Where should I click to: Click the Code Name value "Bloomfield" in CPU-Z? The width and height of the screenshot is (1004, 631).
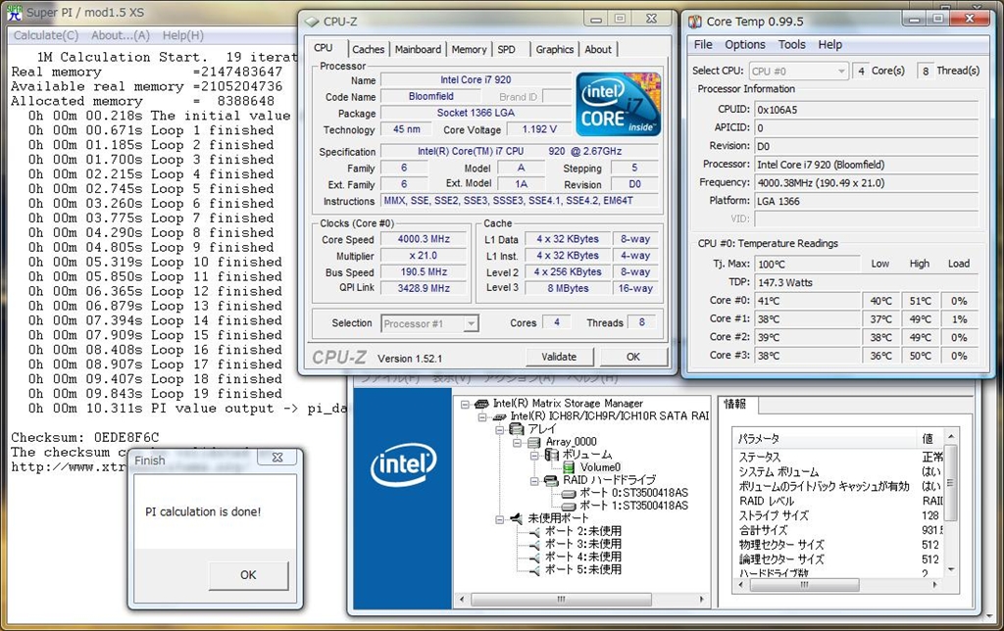pos(431,97)
